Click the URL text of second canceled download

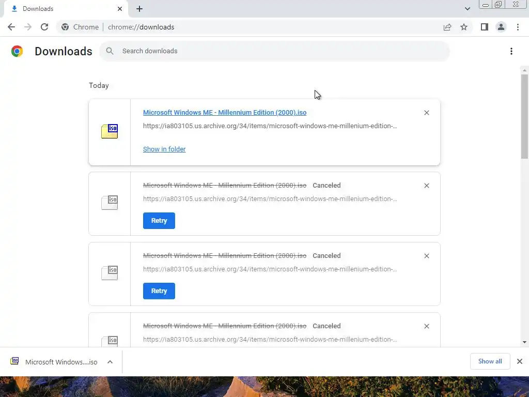click(x=270, y=269)
